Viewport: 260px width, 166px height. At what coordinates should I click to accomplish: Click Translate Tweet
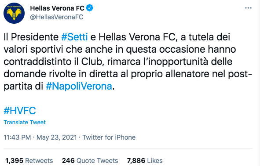pos(25,123)
